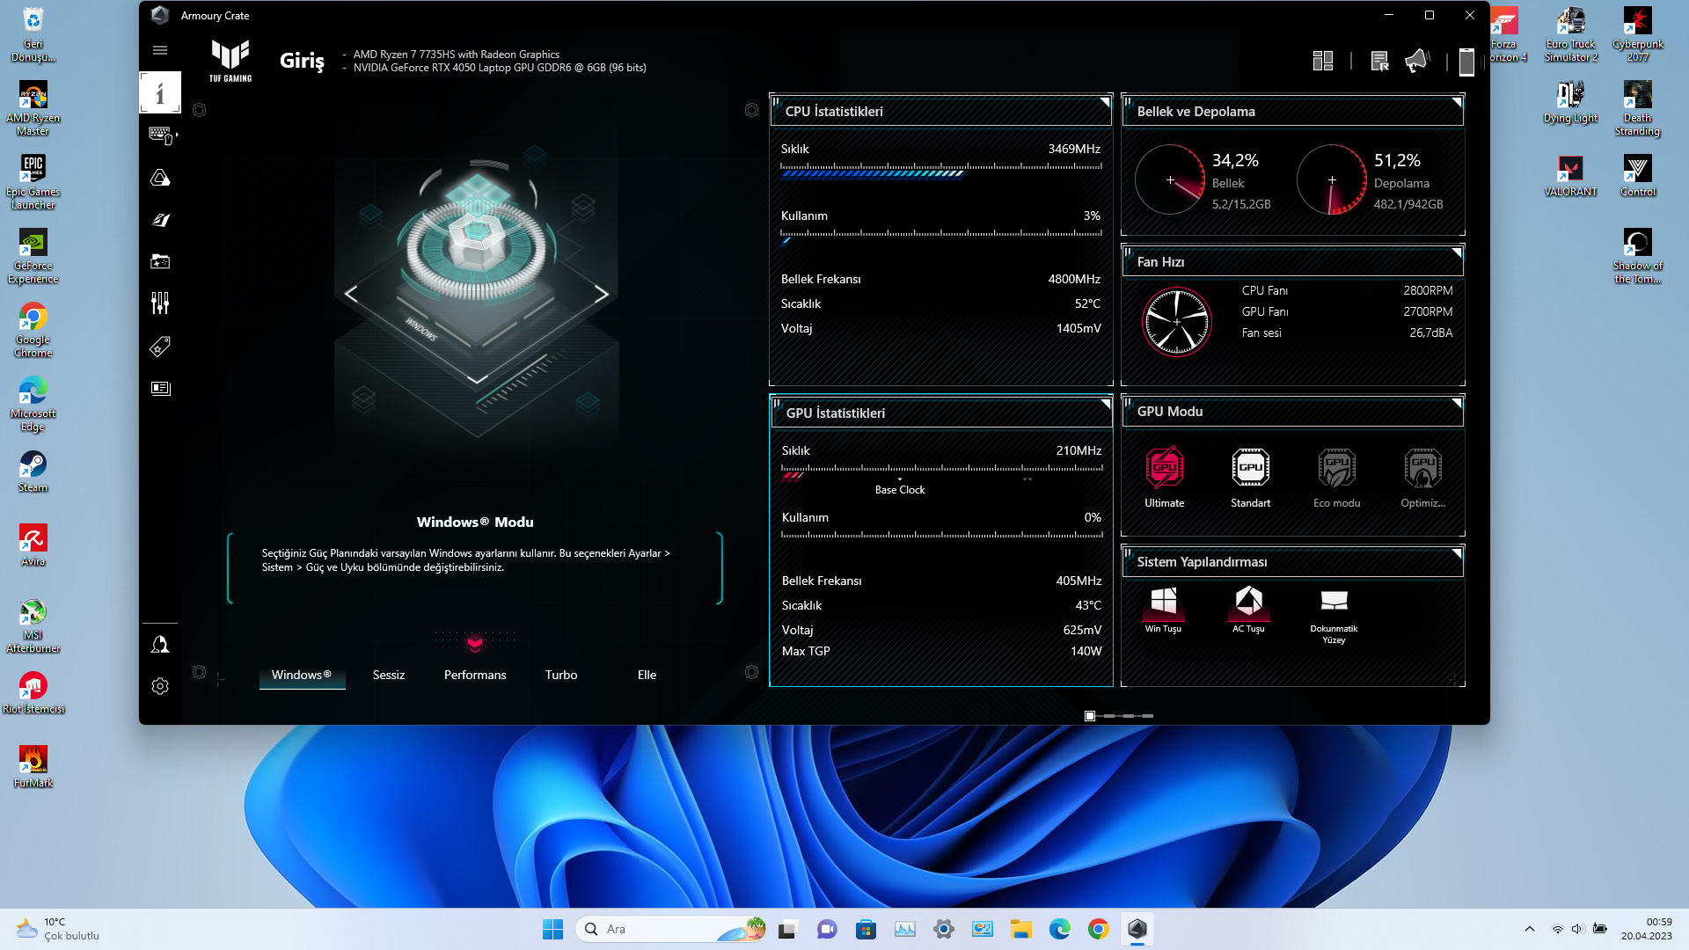
Task: Open the announcements megaphone icon
Action: click(x=1416, y=61)
